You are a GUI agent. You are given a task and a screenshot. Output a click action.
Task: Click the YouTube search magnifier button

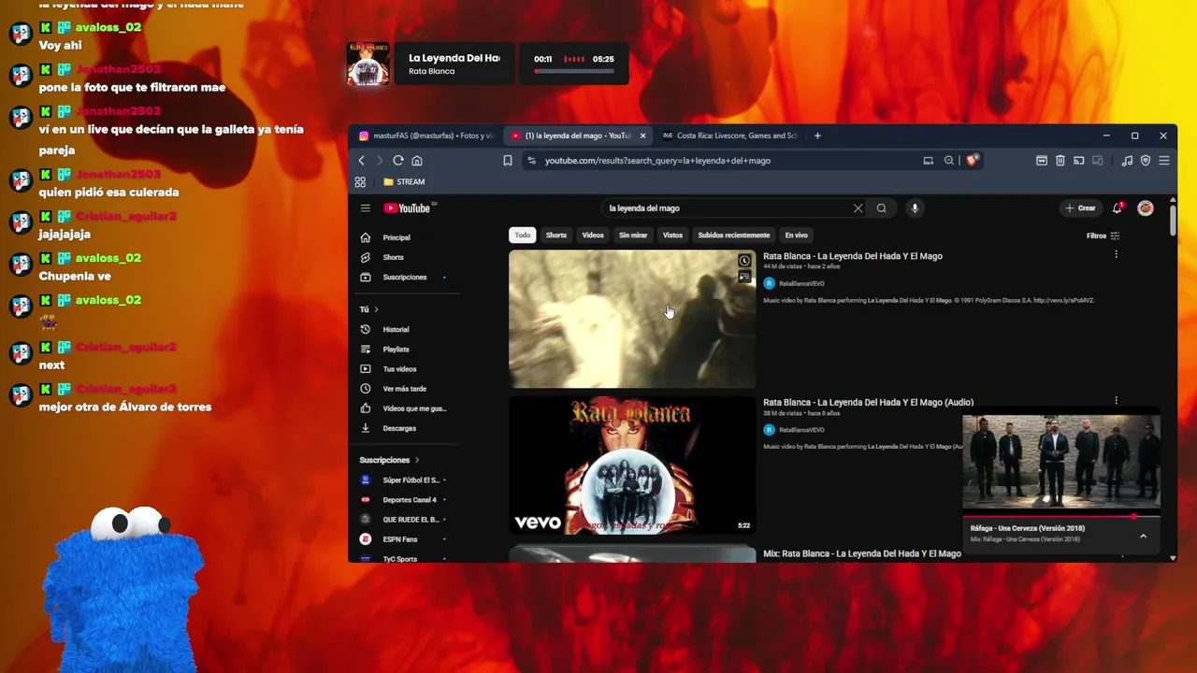[881, 208]
